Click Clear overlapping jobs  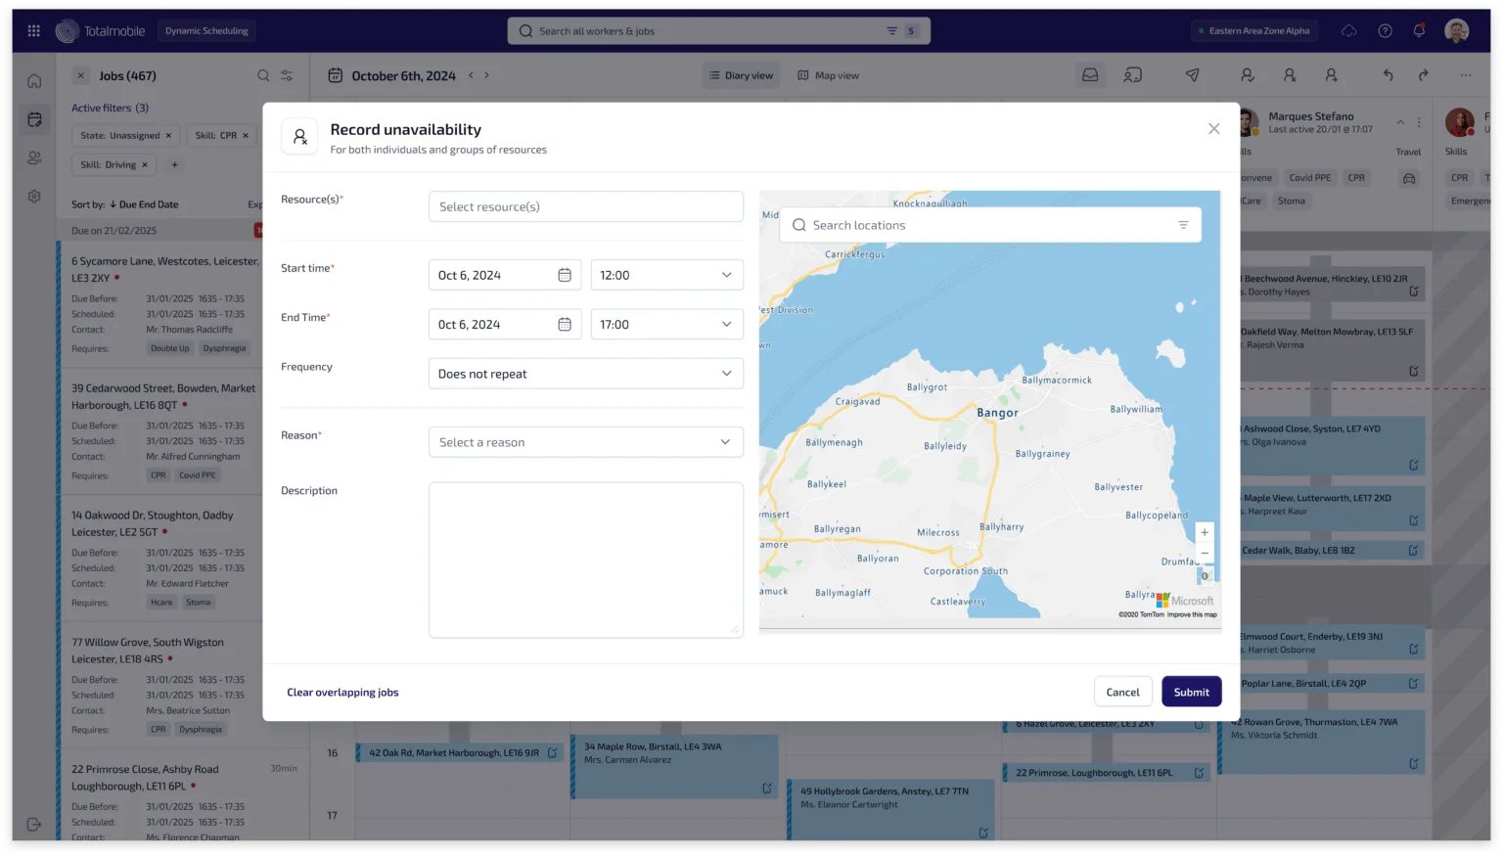click(x=342, y=692)
